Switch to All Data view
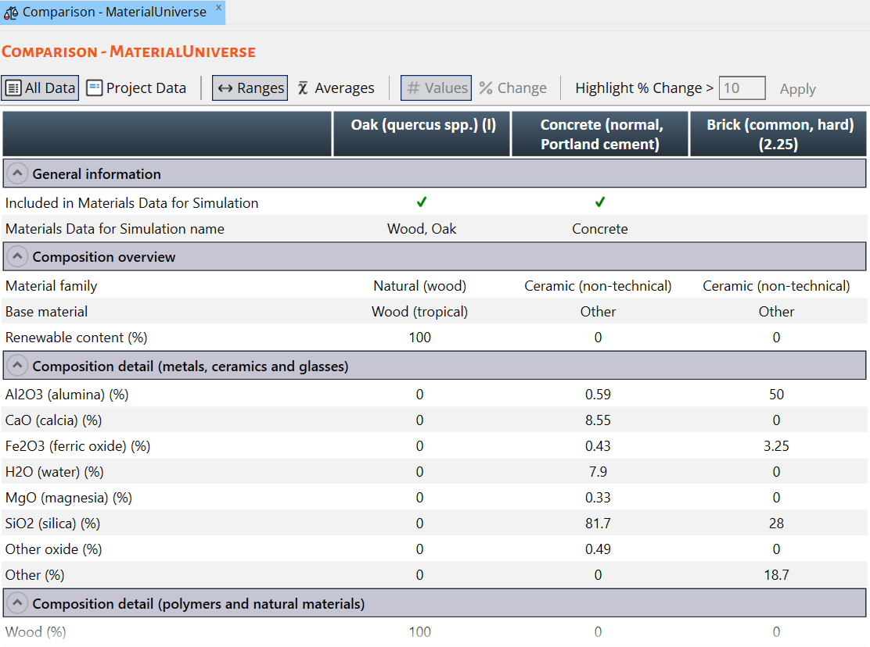This screenshot has height=647, width=870. (40, 88)
